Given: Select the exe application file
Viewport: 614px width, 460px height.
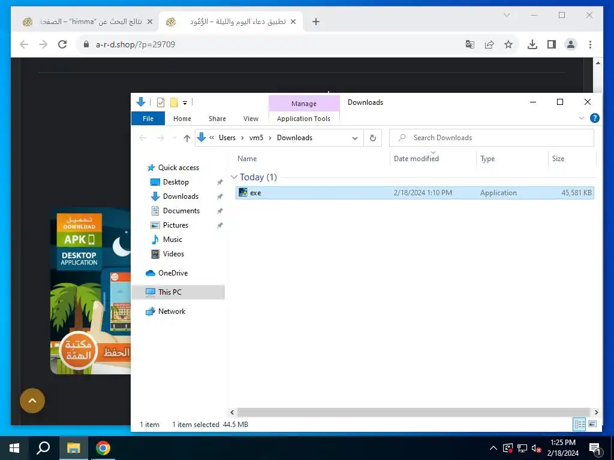Looking at the screenshot, I should [x=415, y=193].
